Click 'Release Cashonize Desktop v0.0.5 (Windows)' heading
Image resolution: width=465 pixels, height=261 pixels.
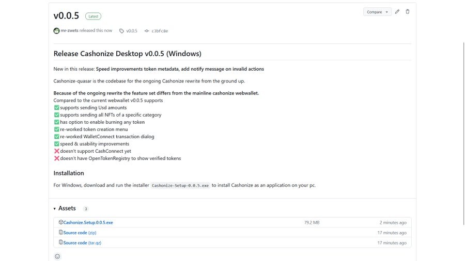pos(127,54)
